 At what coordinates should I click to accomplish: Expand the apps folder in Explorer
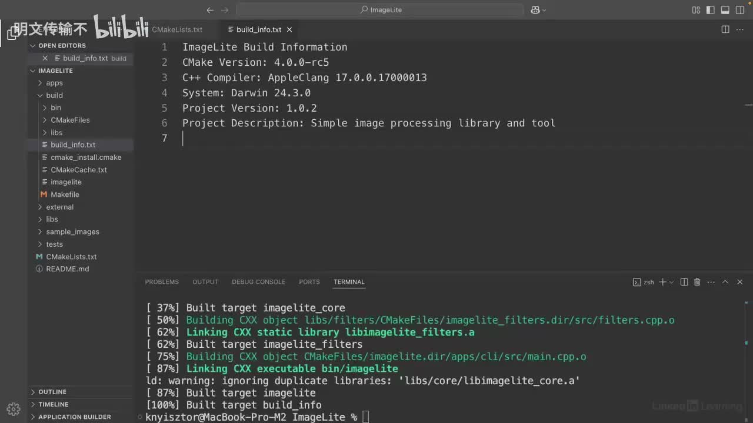pos(54,83)
